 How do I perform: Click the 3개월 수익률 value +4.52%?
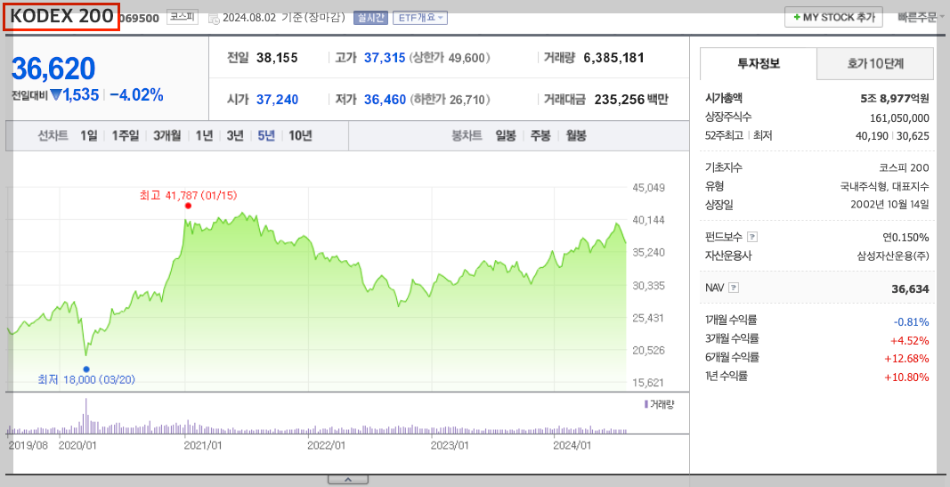[909, 340]
